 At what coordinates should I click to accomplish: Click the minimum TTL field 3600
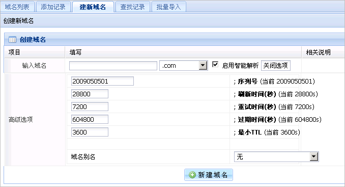(90, 132)
